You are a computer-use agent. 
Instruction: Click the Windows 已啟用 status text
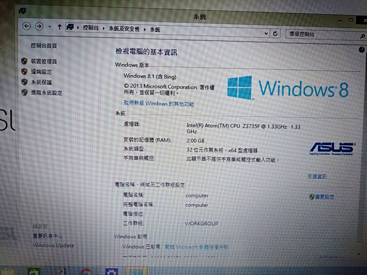point(141,246)
